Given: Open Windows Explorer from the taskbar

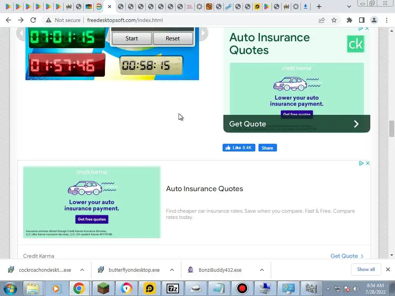Looking at the screenshot, I should click(33, 288).
